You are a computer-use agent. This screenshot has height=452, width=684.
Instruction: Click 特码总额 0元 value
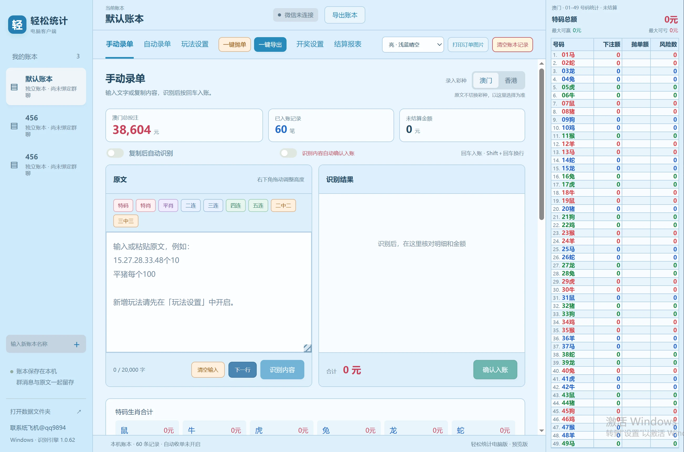click(671, 19)
